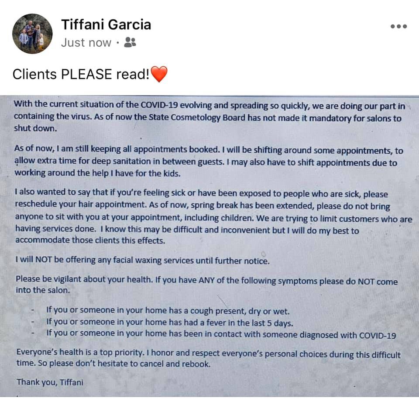419x405 pixels.
Task: Open Tiffani Garcia's profile picture
Action: (32, 34)
